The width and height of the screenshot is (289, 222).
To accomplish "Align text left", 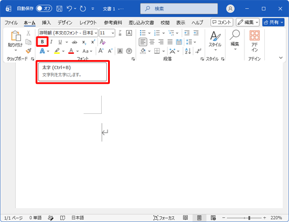I will (143, 42).
